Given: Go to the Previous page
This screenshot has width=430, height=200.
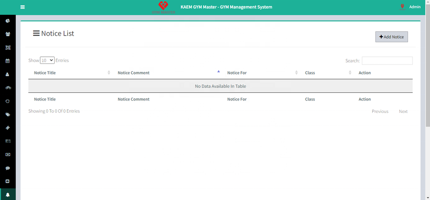Looking at the screenshot, I should point(380,111).
